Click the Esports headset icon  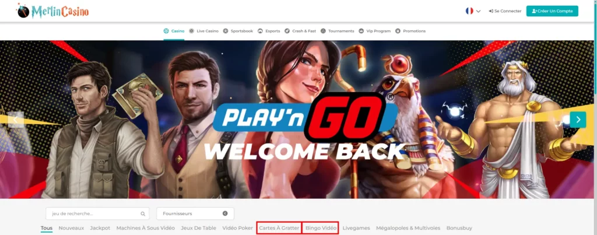pos(261,31)
